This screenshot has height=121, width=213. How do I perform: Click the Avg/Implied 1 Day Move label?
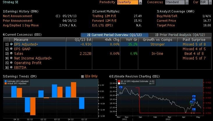click(x=21, y=25)
